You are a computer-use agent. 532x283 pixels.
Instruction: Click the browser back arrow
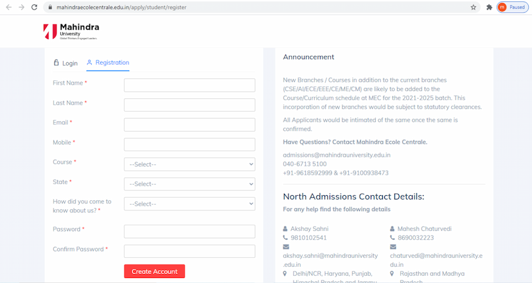point(8,7)
